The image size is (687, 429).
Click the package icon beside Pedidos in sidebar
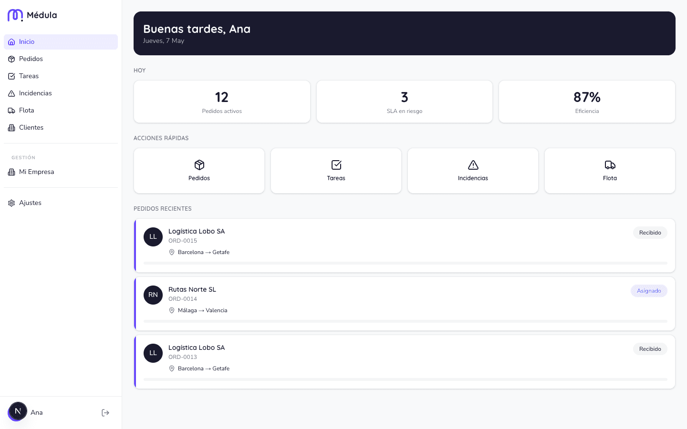pos(11,59)
